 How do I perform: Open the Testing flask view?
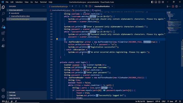coord(3,39)
